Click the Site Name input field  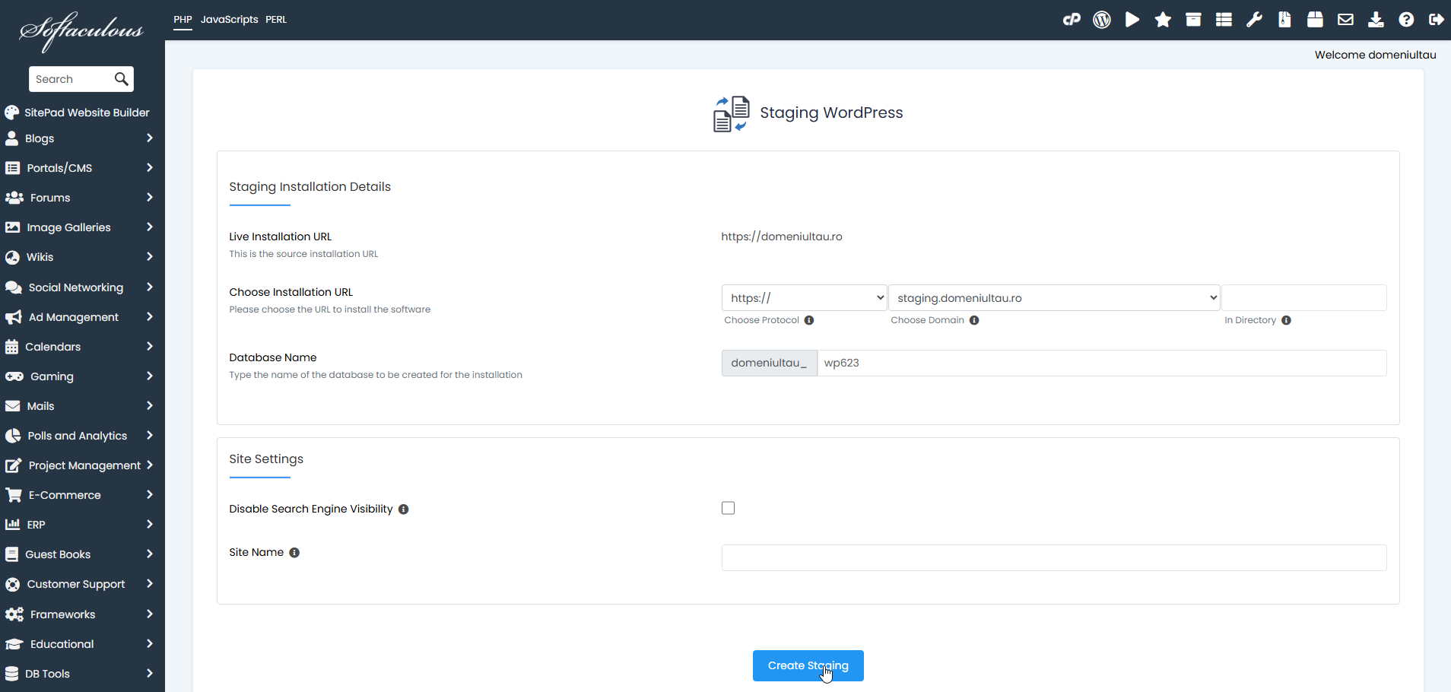1054,557
